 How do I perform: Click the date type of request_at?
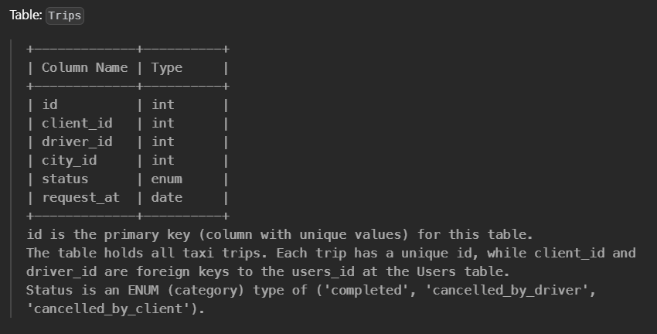point(167,197)
